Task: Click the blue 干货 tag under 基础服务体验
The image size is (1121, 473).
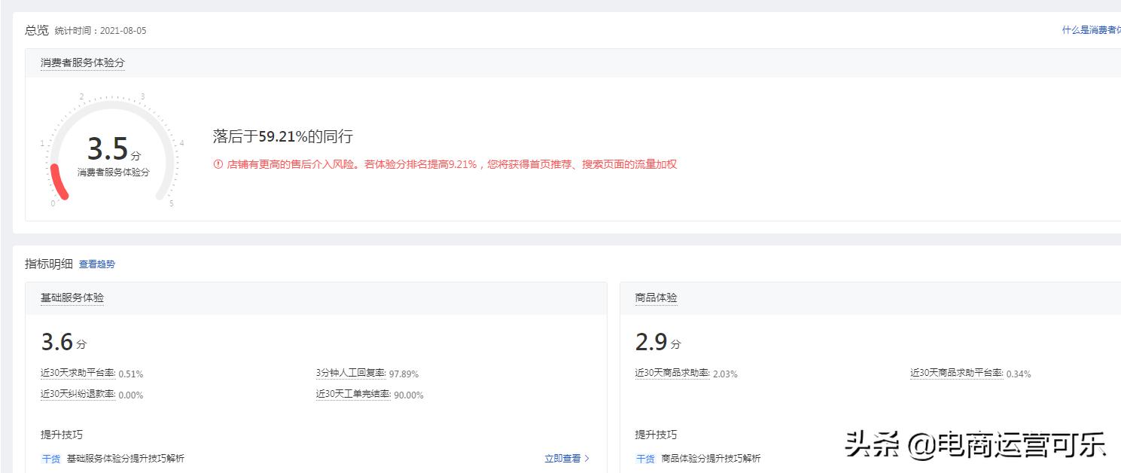Action: [x=50, y=458]
